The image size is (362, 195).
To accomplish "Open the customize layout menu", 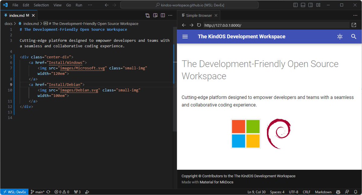I will tap(318, 5).
